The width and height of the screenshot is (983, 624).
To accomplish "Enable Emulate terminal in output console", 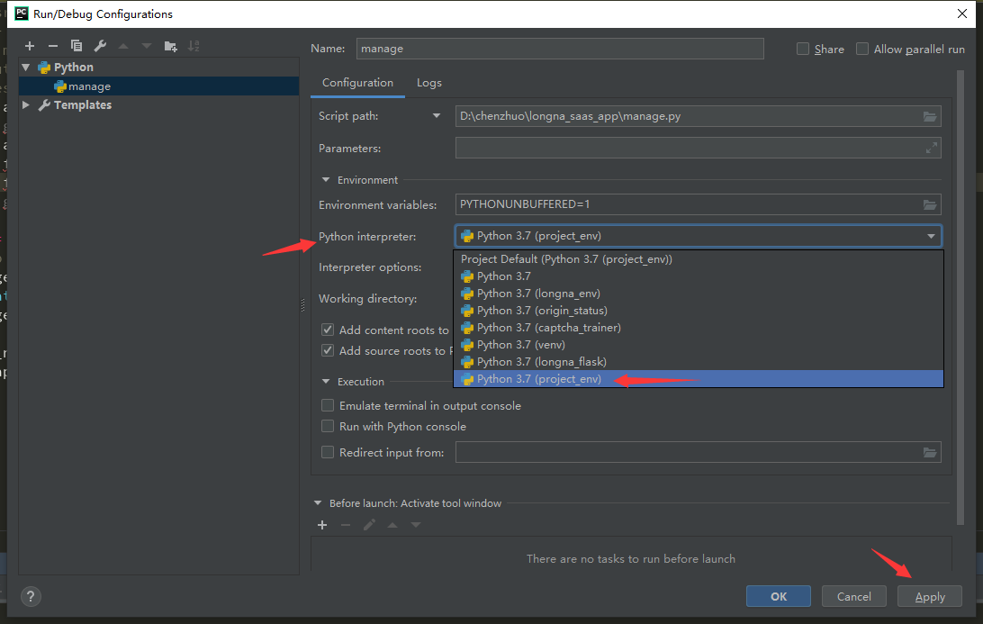I will 328,406.
